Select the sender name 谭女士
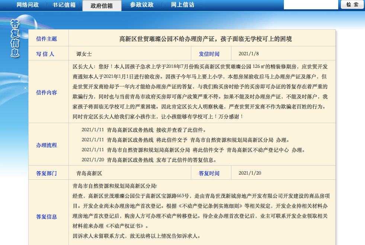 pos(84,54)
